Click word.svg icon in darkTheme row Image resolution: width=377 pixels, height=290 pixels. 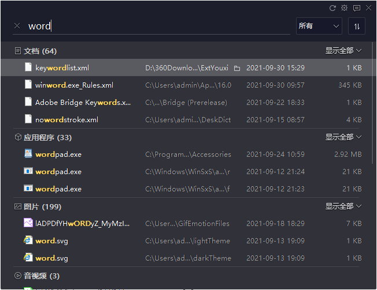[x=28, y=257]
